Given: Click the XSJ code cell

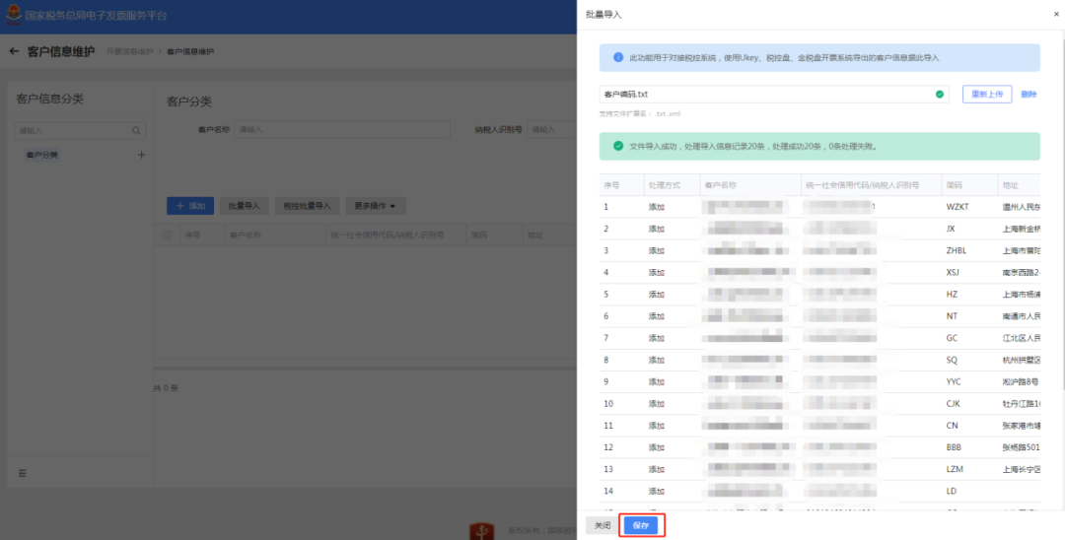Looking at the screenshot, I should click(x=953, y=272).
